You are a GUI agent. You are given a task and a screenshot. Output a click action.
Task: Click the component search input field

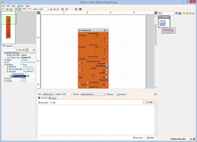point(166,13)
